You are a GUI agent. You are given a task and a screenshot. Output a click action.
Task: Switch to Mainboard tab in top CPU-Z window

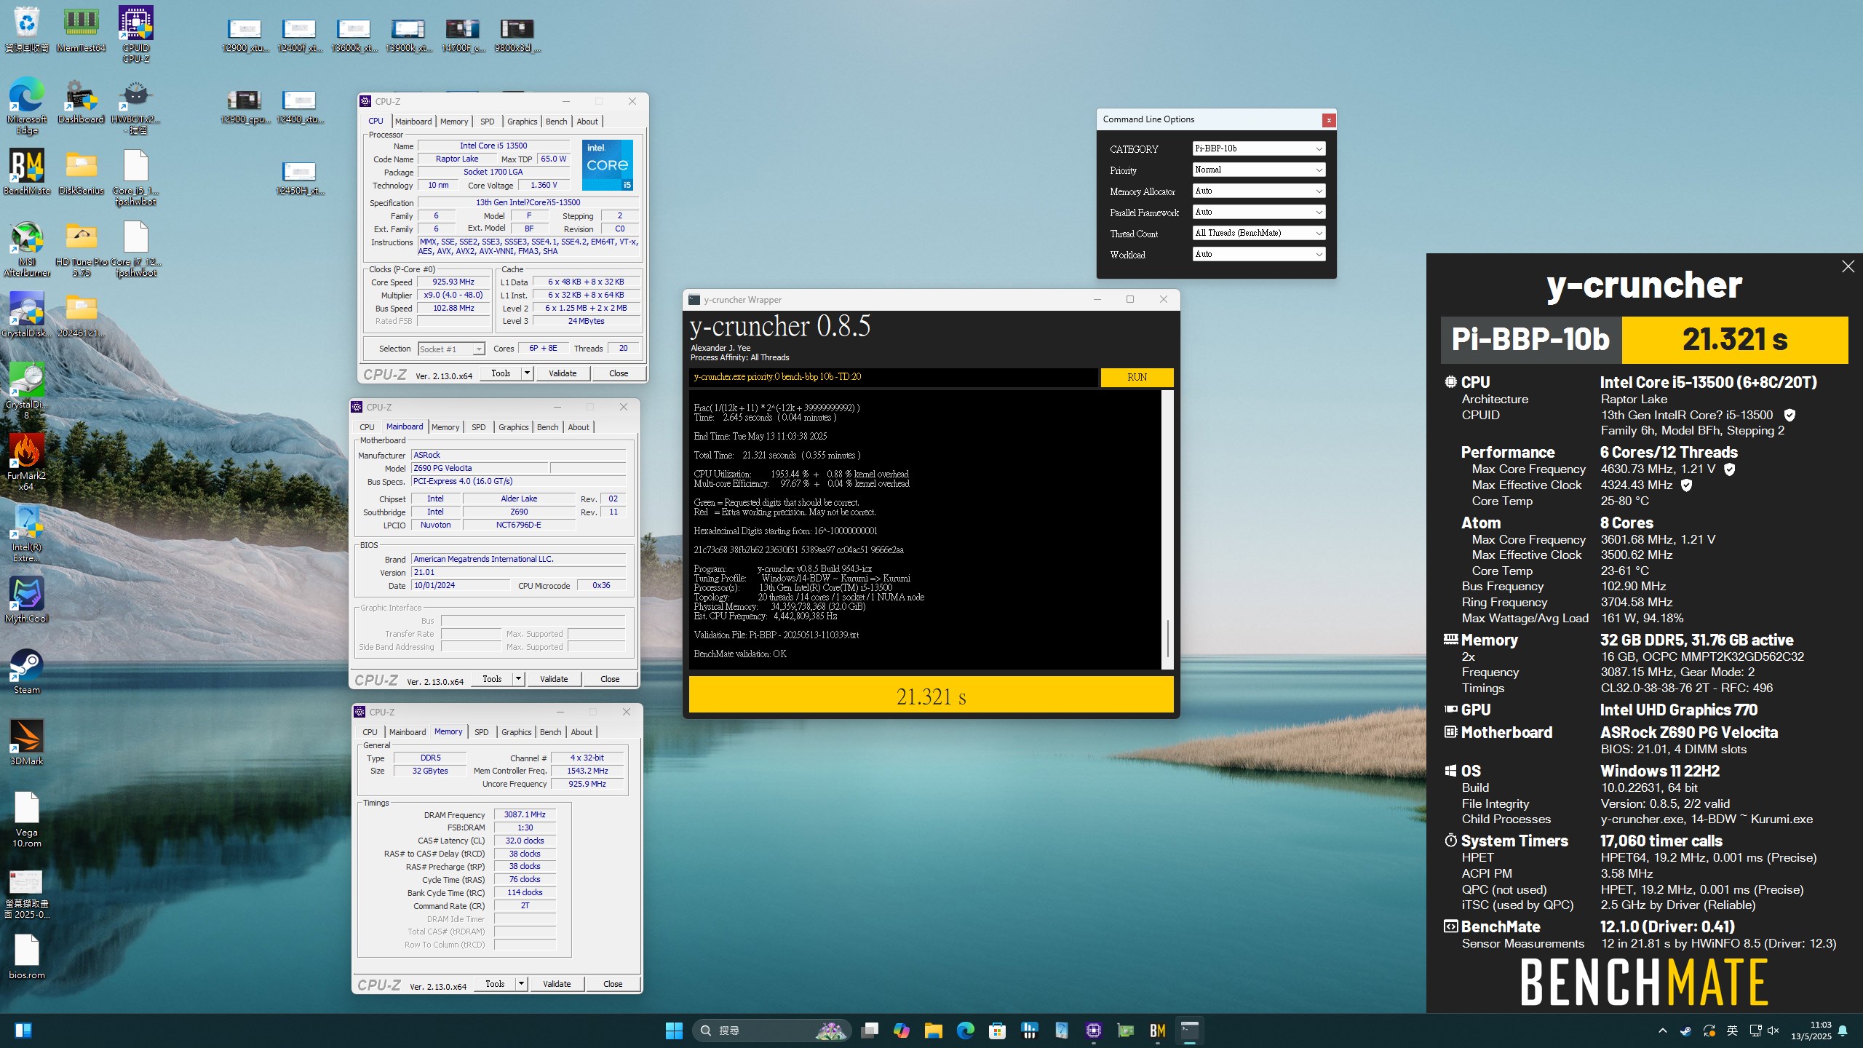[413, 122]
